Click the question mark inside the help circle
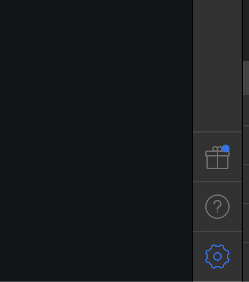Viewport: 249px width, 282px height. point(217,207)
